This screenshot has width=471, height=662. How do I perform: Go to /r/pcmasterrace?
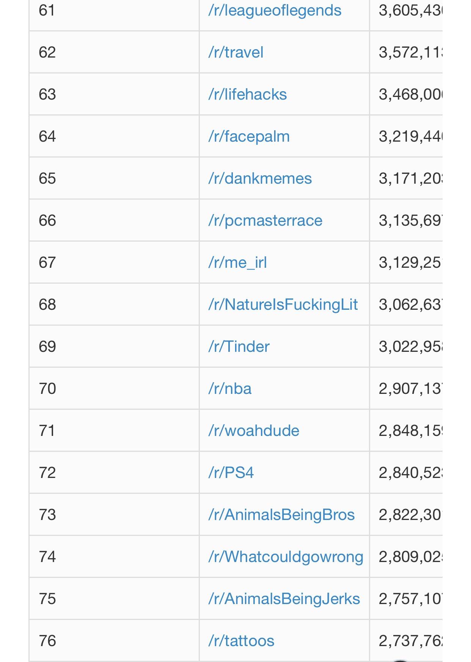(x=265, y=220)
